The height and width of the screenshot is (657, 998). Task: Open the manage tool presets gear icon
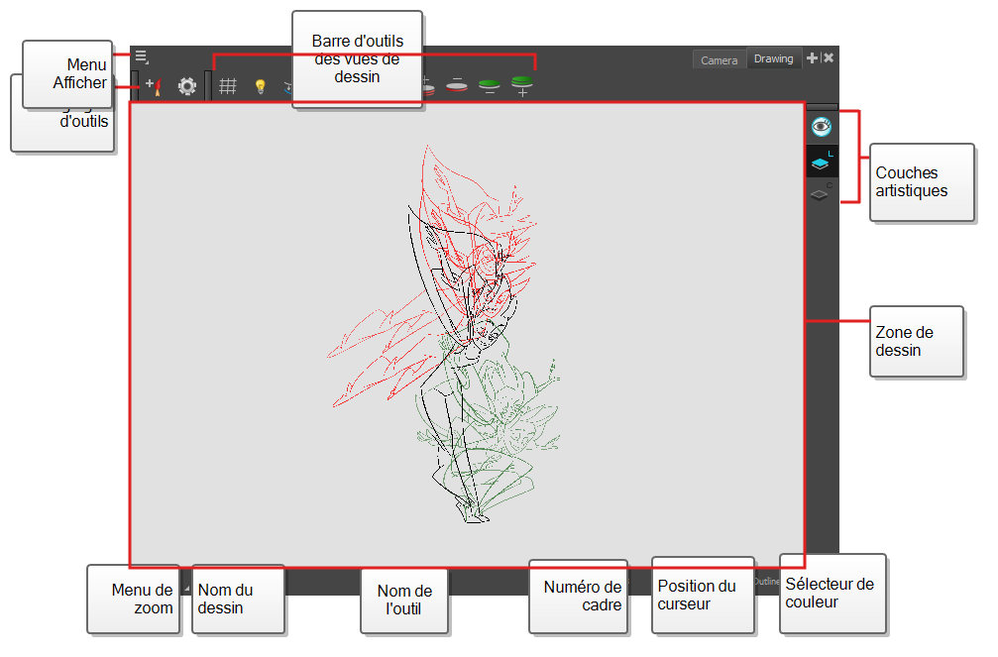click(187, 86)
